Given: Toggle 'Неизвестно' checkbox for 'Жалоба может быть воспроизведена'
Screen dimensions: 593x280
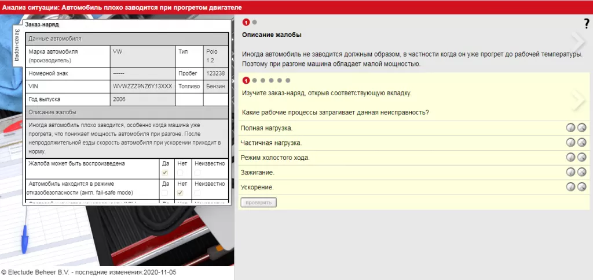Looking at the screenshot, I should (197, 173).
